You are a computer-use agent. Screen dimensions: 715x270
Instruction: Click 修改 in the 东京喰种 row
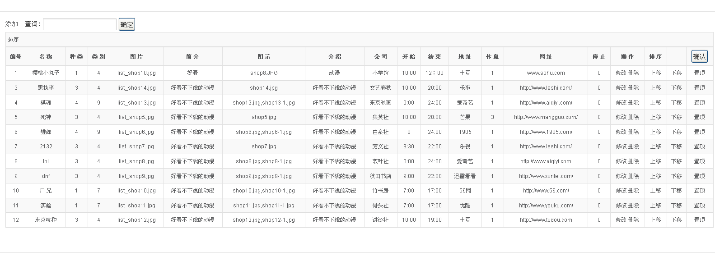(621, 220)
